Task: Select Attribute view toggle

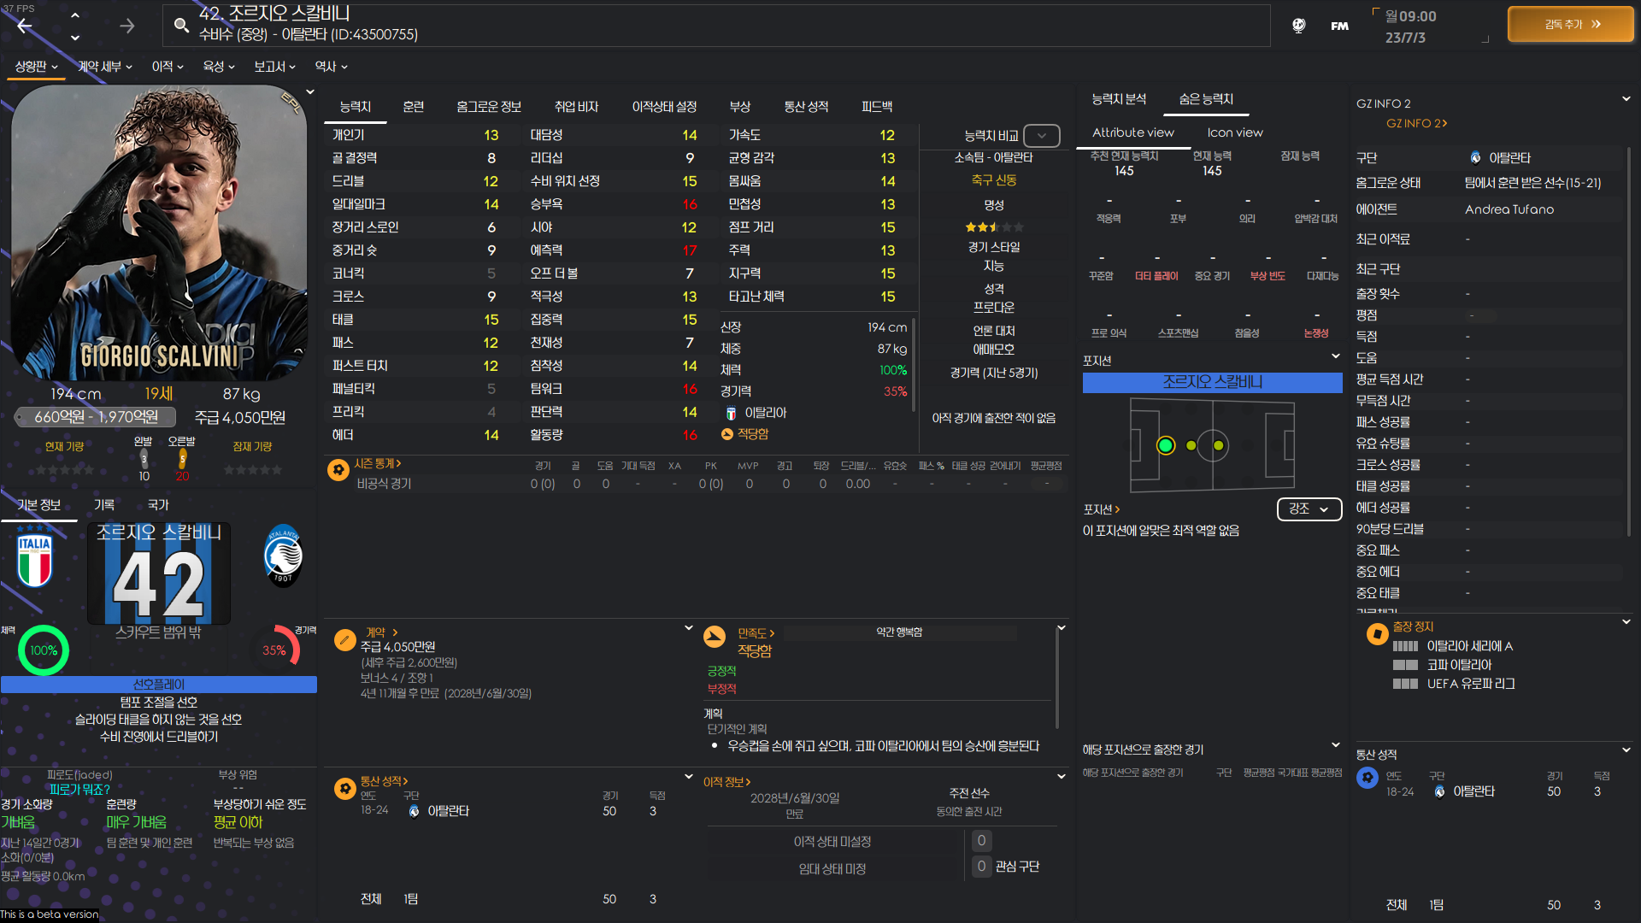Action: [1132, 132]
